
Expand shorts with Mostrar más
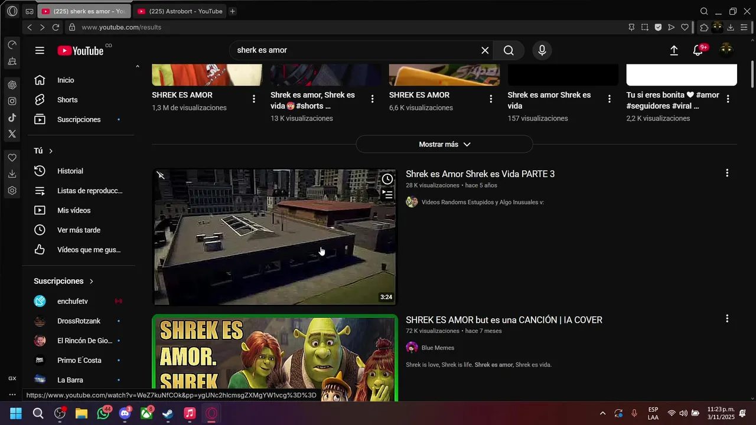coord(444,144)
